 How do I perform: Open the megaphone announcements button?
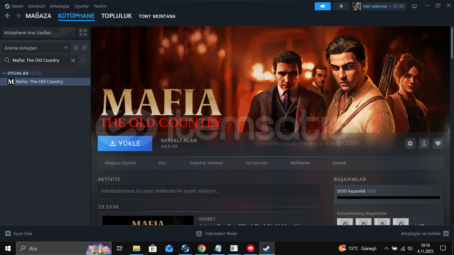click(x=323, y=6)
